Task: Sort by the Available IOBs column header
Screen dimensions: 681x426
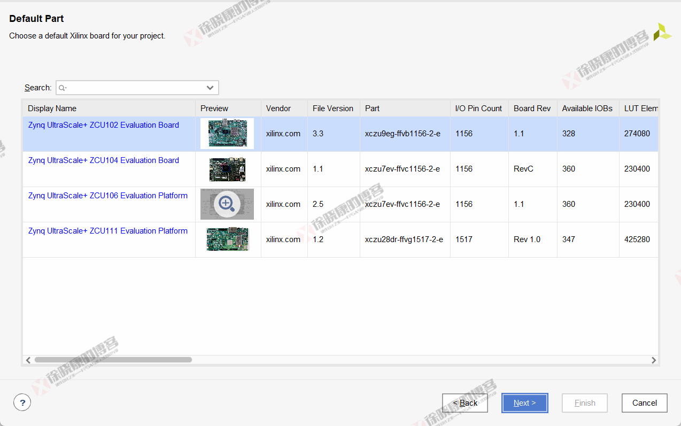Action: click(587, 109)
